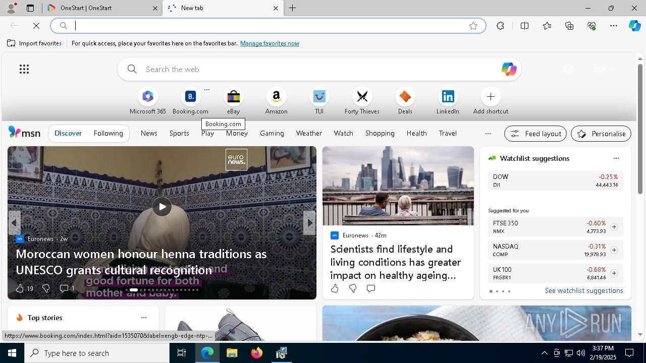Open Split screen view

coord(524,26)
